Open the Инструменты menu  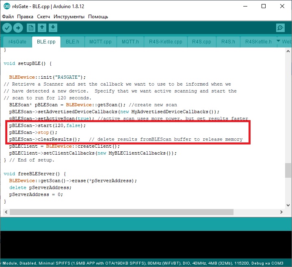click(x=69, y=17)
